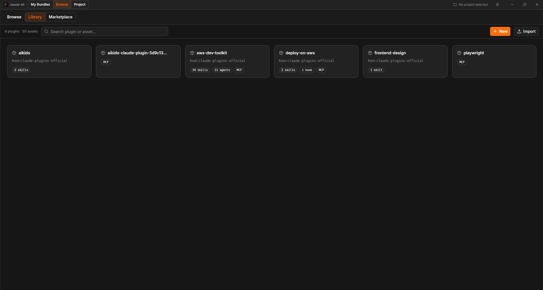Screen dimensions: 543x290
Task: Click the package icon on aws-dev-toolkit card
Action: coord(192,53)
